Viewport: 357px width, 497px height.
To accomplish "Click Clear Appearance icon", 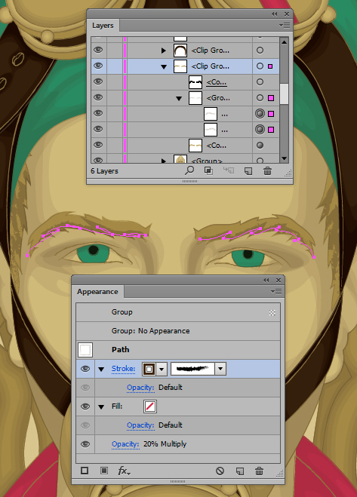I will tap(220, 471).
